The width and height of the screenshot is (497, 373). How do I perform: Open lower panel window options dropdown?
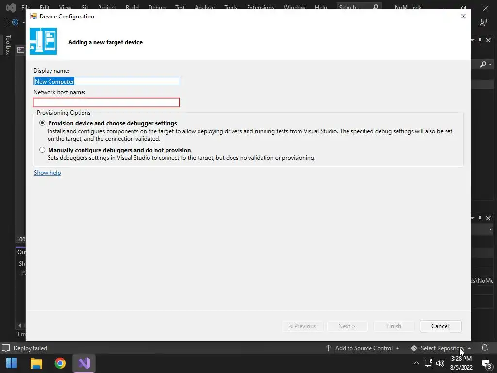[472, 218]
